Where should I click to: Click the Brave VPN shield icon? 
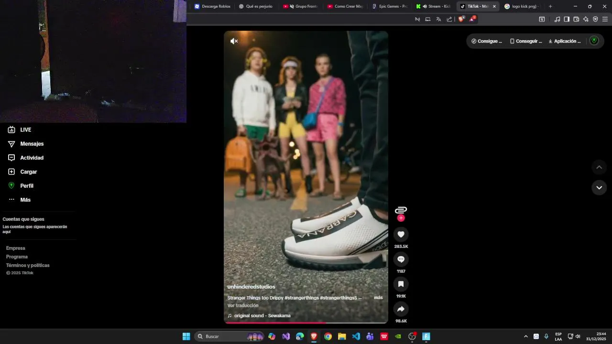tap(595, 19)
